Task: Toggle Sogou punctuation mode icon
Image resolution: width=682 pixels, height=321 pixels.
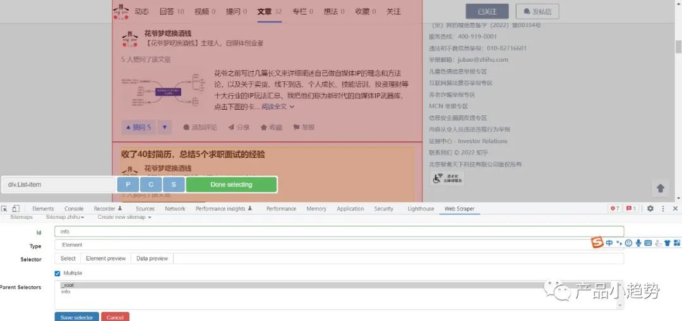Action: click(x=619, y=243)
